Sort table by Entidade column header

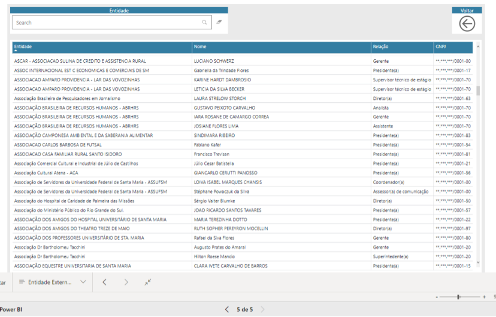[x=23, y=46]
